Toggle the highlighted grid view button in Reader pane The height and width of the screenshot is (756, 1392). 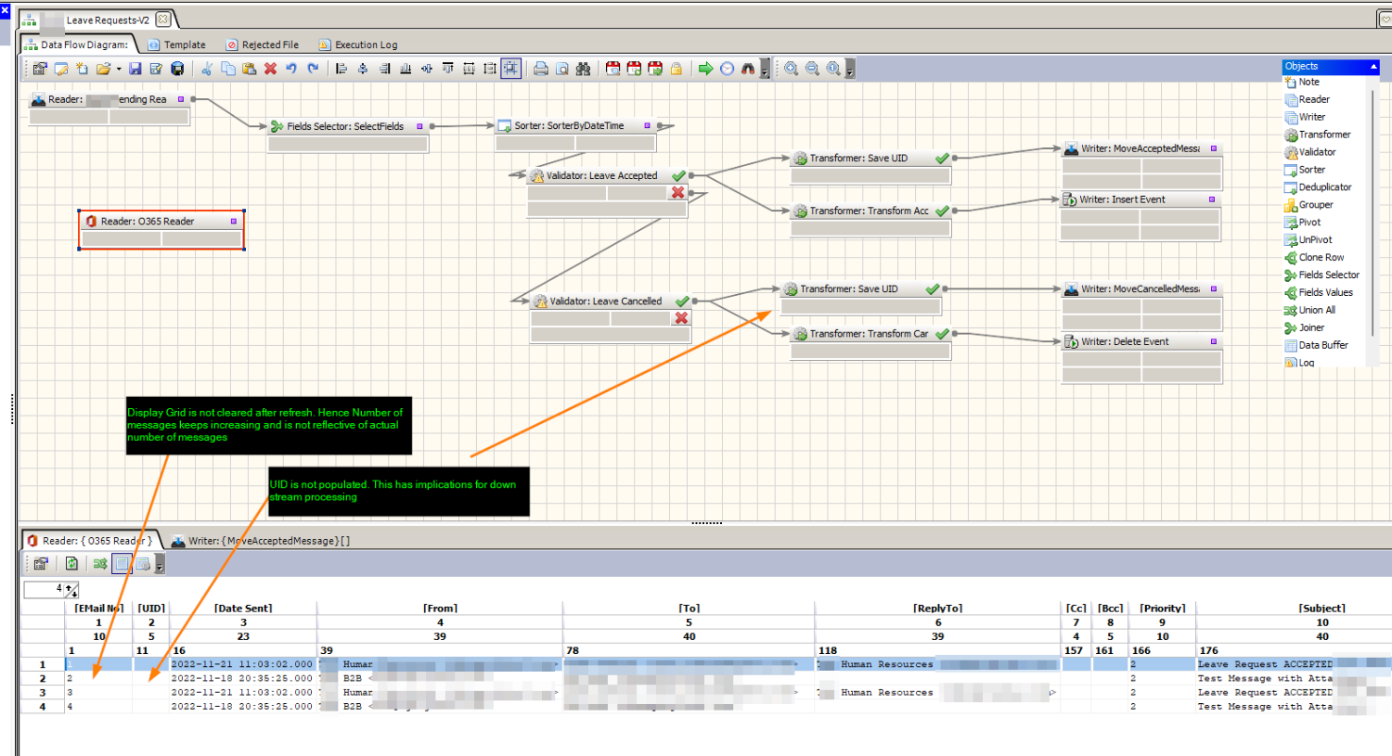(122, 564)
